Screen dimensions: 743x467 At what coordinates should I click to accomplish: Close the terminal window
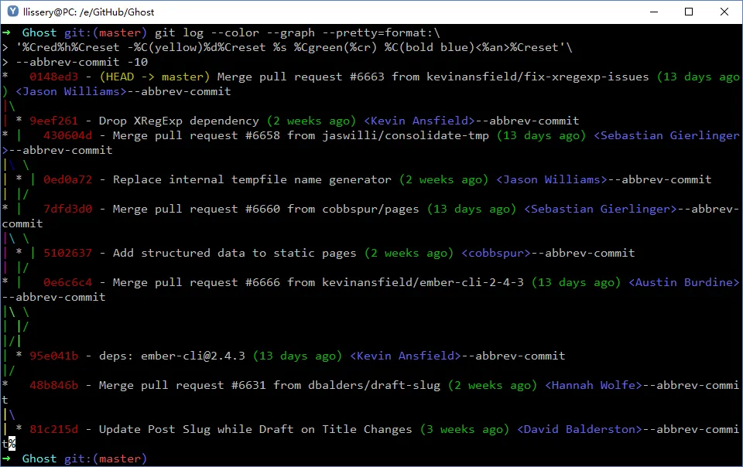[724, 12]
